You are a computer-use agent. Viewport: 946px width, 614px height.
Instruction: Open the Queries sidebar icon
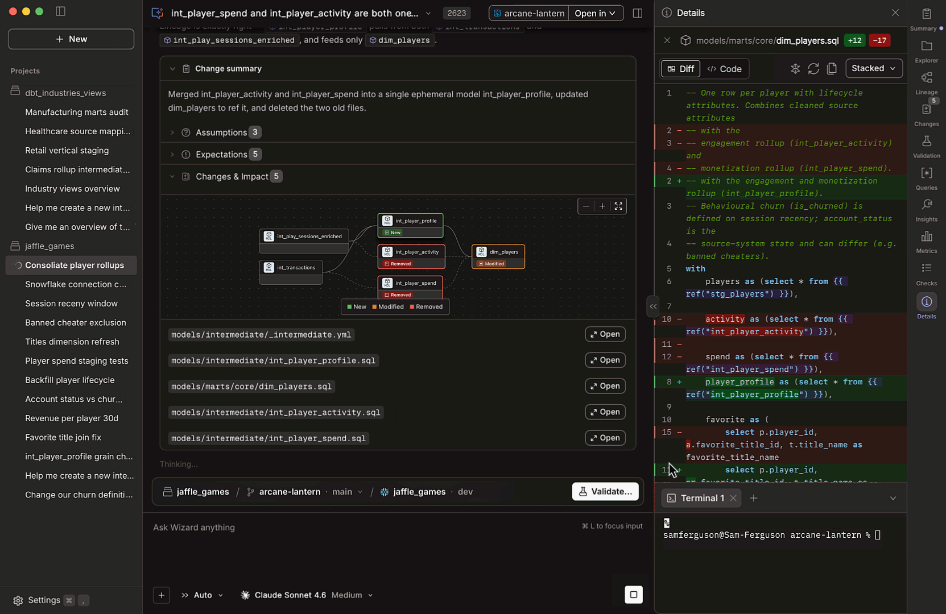click(x=926, y=173)
